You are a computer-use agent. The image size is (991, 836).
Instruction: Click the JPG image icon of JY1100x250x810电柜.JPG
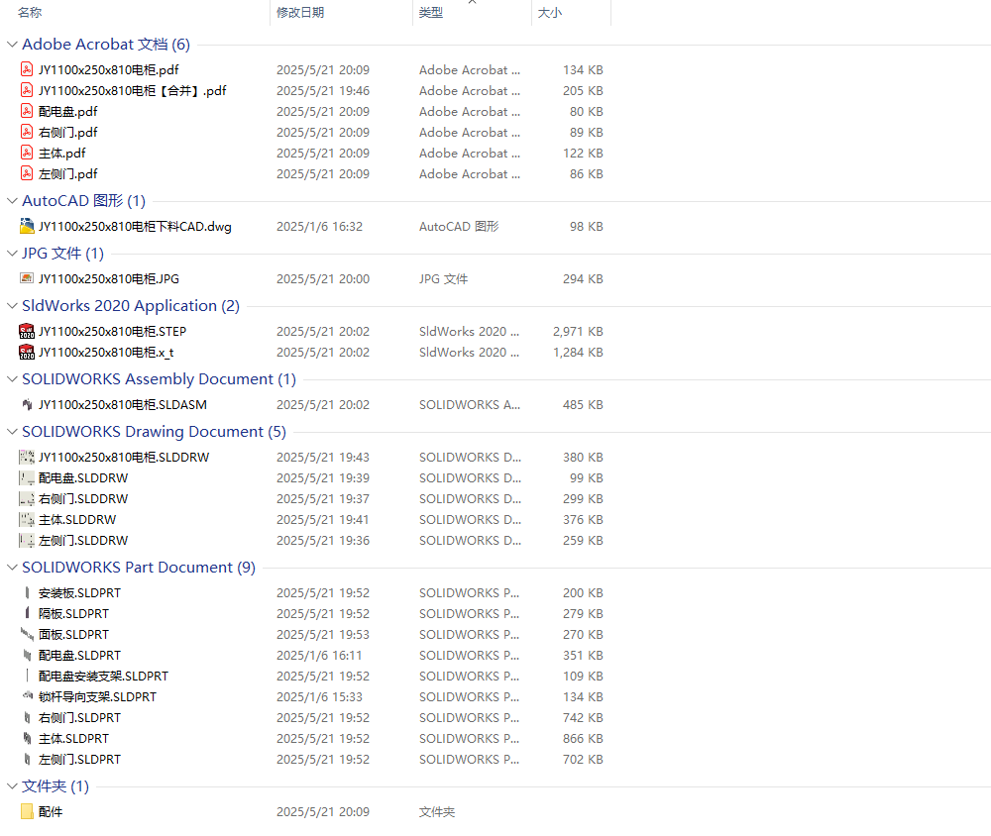click(x=27, y=278)
